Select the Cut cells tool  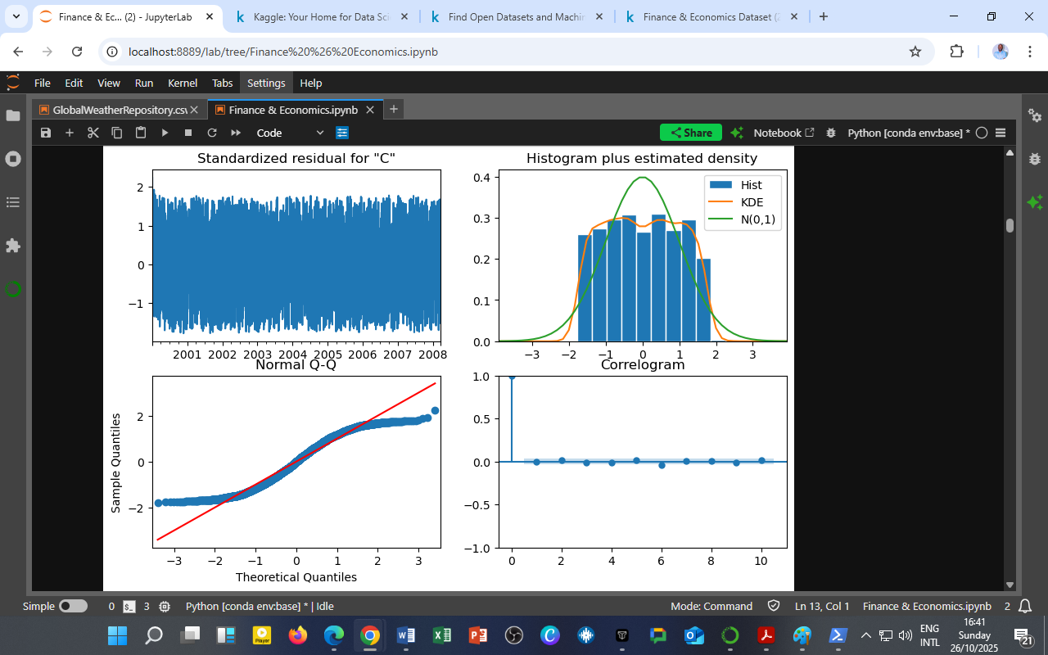click(x=93, y=132)
